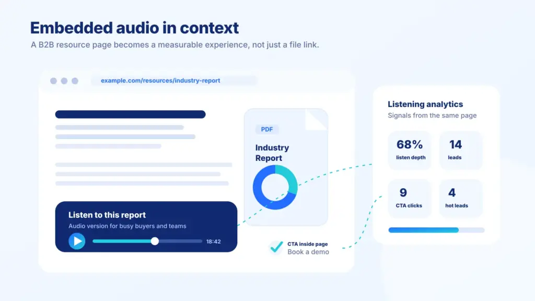Click the middle browser window dot
The height and width of the screenshot is (301, 535).
point(64,81)
